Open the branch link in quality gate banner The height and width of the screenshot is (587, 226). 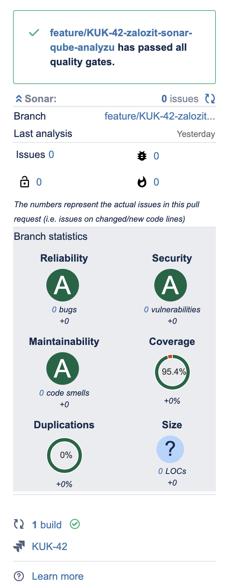coord(121,40)
